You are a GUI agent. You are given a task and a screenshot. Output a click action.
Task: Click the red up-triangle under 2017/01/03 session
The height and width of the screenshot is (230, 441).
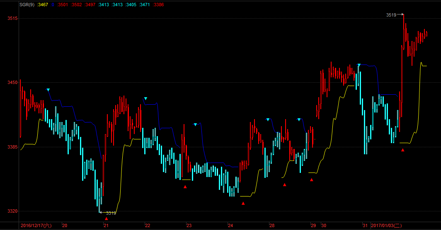pos(403,150)
